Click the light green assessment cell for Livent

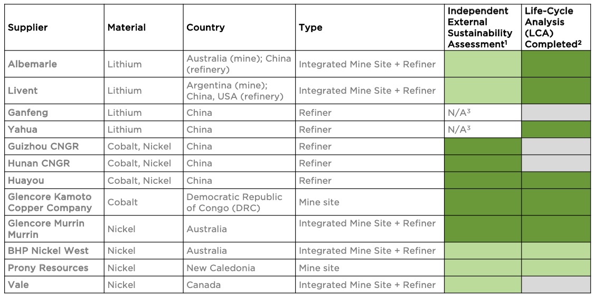coord(483,91)
